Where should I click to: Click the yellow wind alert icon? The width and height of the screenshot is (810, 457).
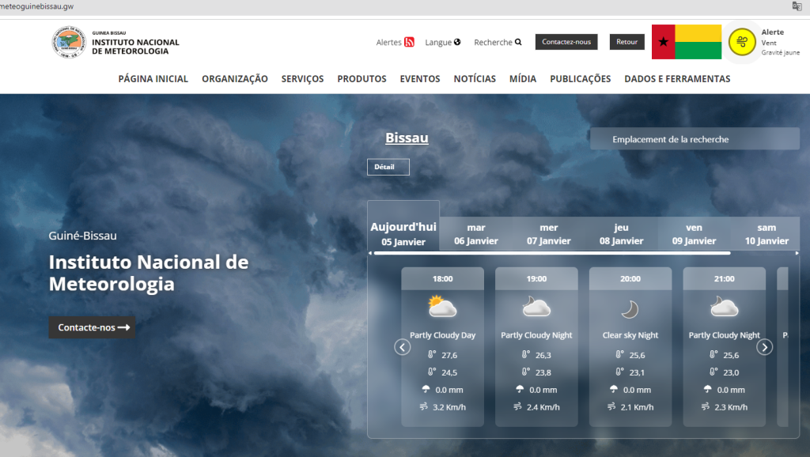pos(741,42)
